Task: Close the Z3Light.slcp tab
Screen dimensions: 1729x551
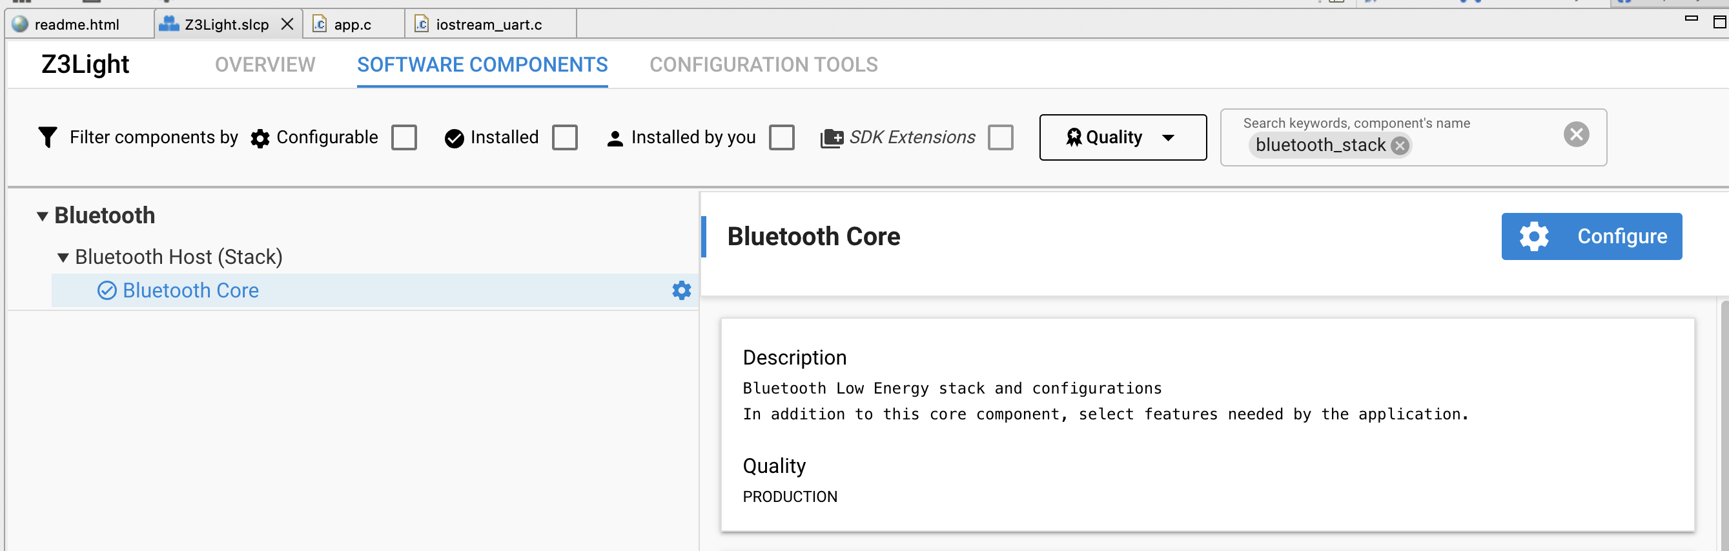Action: (x=287, y=24)
